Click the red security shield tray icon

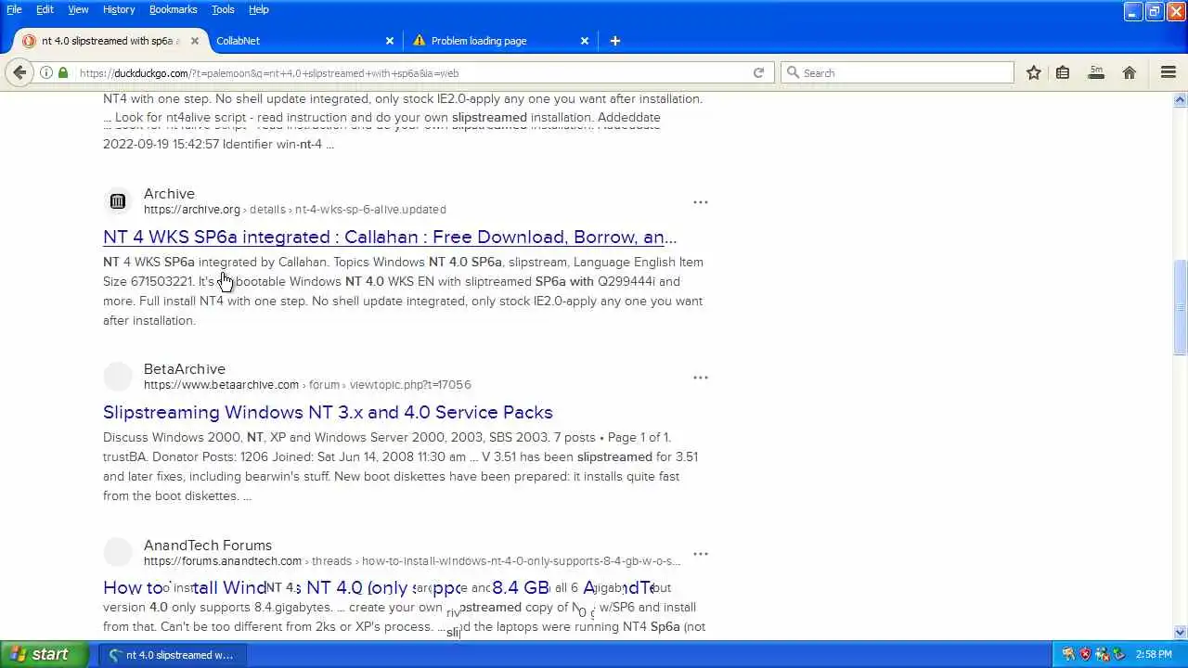pyautogui.click(x=1085, y=654)
